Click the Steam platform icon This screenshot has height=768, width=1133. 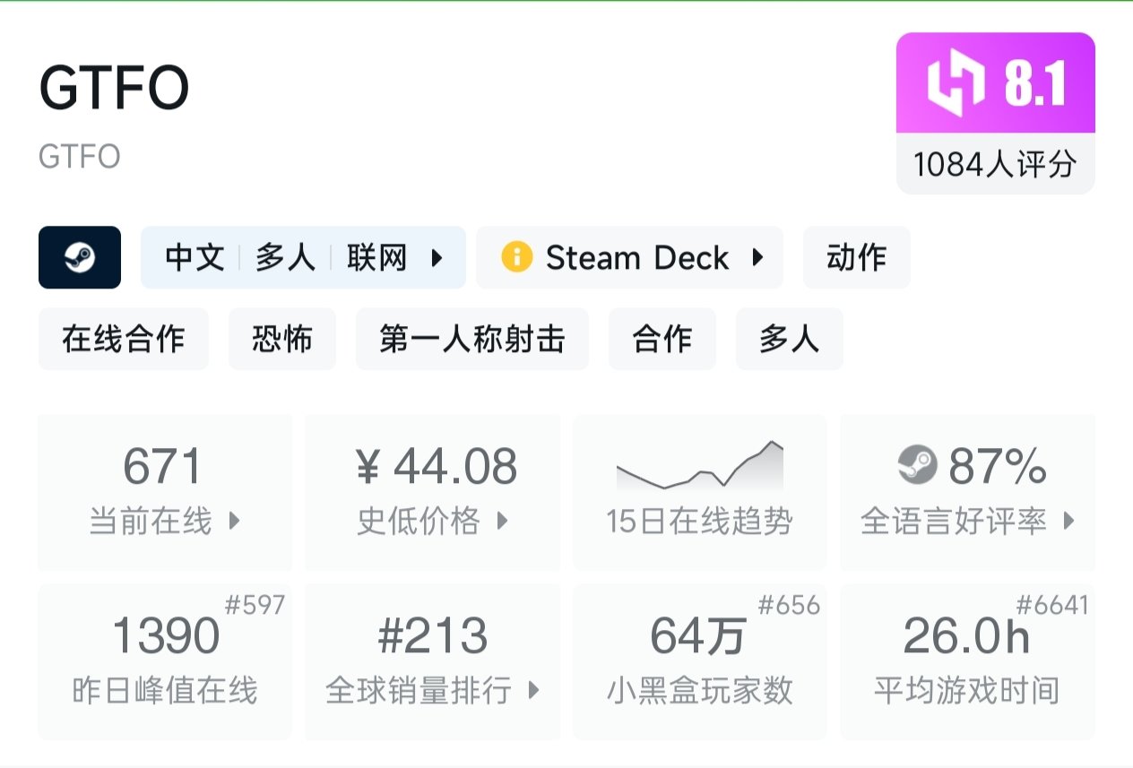pos(79,257)
